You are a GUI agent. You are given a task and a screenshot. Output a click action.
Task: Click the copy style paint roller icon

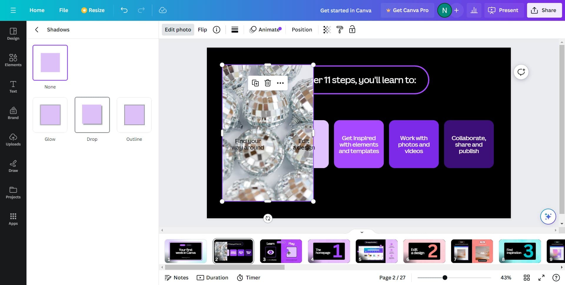(x=340, y=30)
